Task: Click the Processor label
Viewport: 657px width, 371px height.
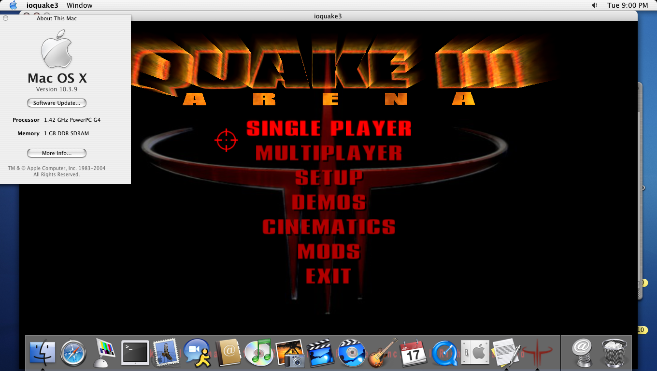Action: pyautogui.click(x=26, y=120)
